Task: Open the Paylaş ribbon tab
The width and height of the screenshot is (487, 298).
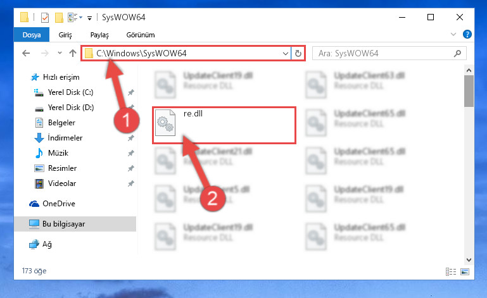Action: pyautogui.click(x=99, y=35)
